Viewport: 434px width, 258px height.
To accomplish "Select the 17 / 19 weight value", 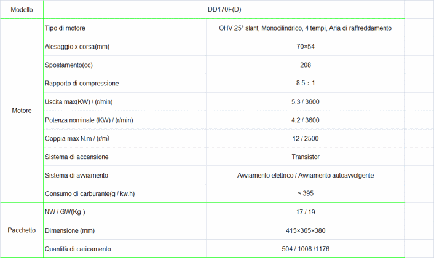I will point(305,213).
